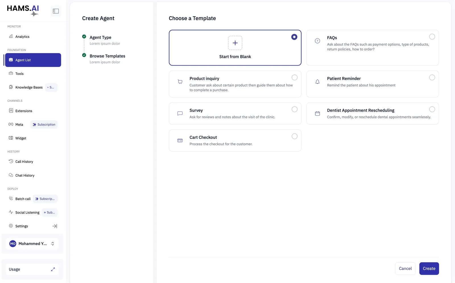The height and width of the screenshot is (283, 455).
Task: Click the Meta infinity icon
Action: click(11, 124)
